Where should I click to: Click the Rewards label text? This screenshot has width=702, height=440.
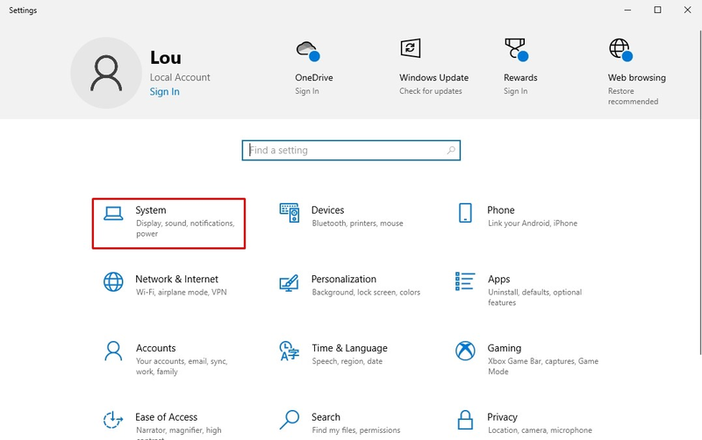coord(520,78)
